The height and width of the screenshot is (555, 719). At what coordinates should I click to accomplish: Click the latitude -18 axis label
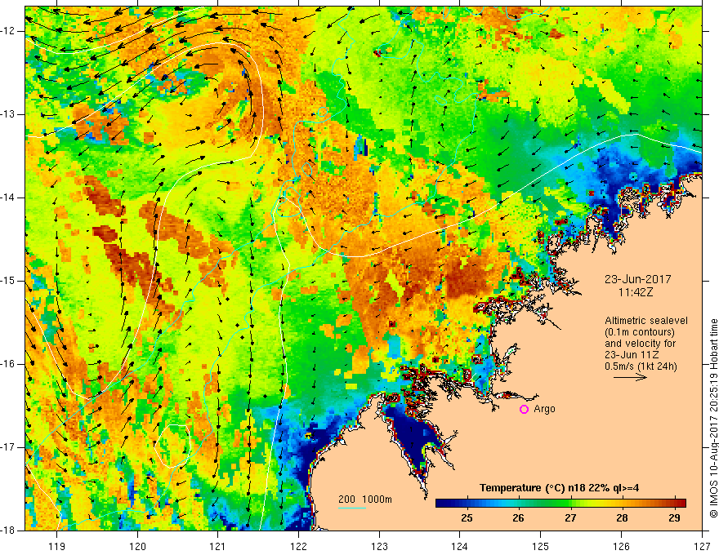(x=8, y=531)
